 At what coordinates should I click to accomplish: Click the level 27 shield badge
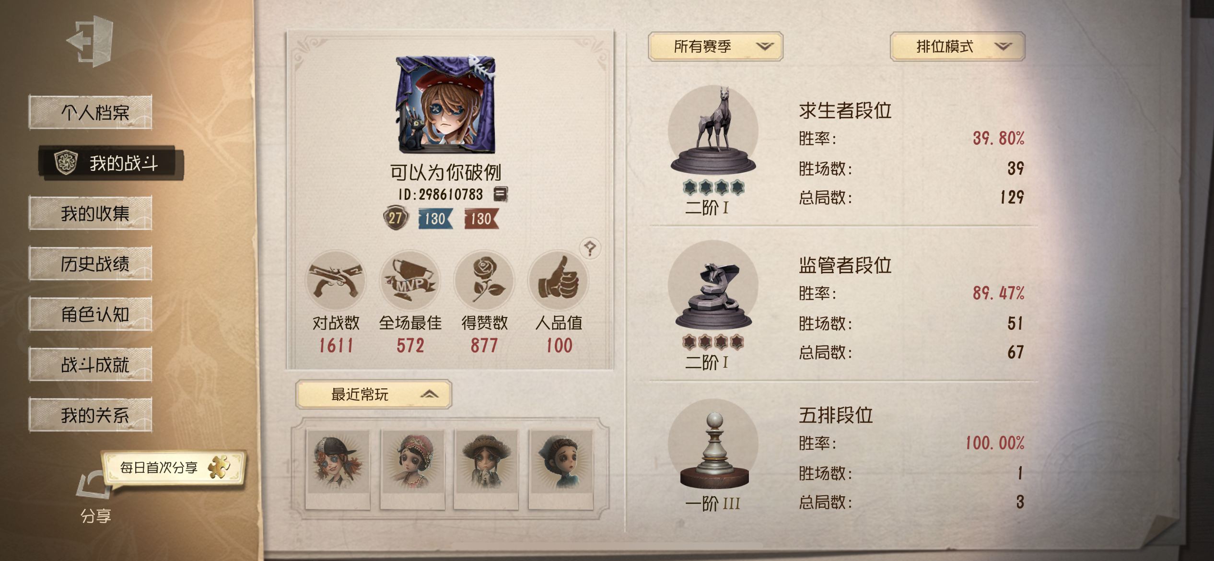click(395, 219)
